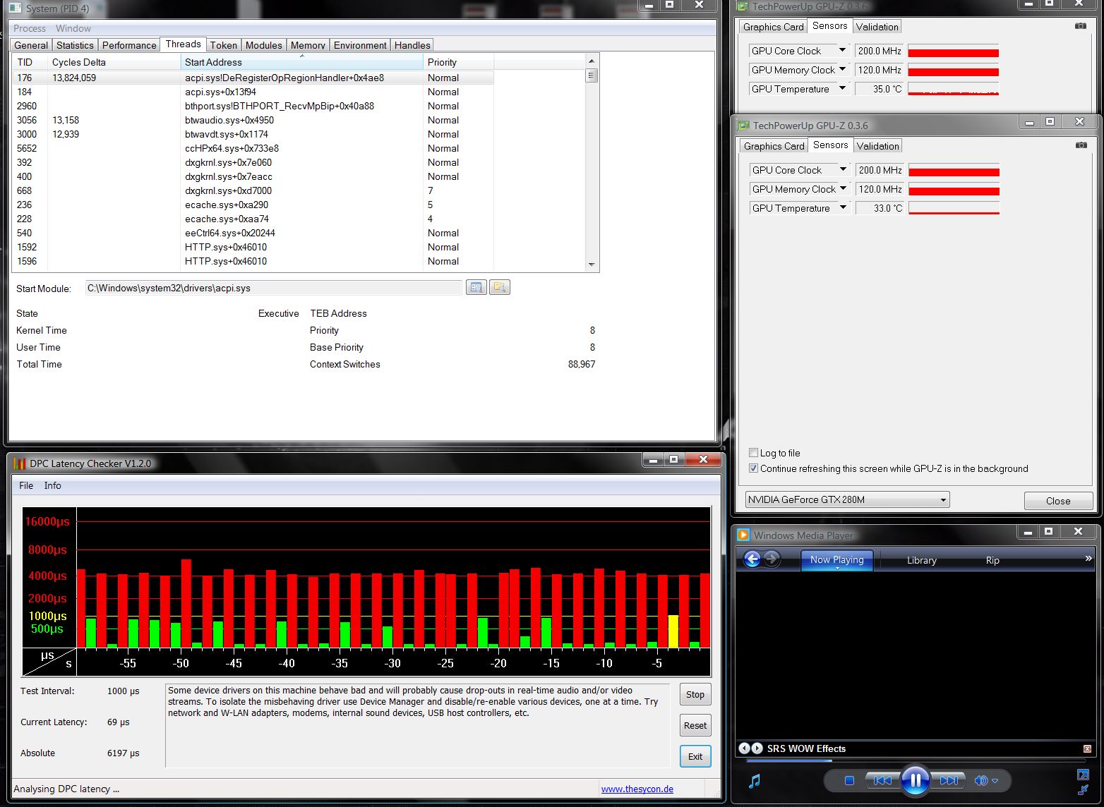The image size is (1104, 807).
Task: Enable the Log to file checkbox
Action: point(753,453)
